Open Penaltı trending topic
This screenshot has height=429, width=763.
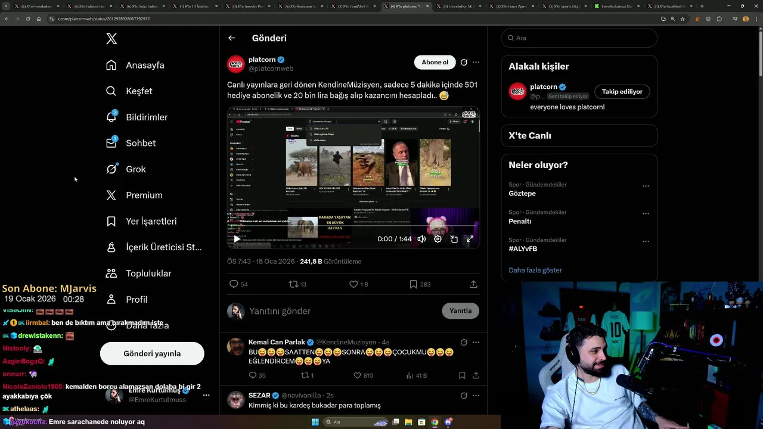520,221
